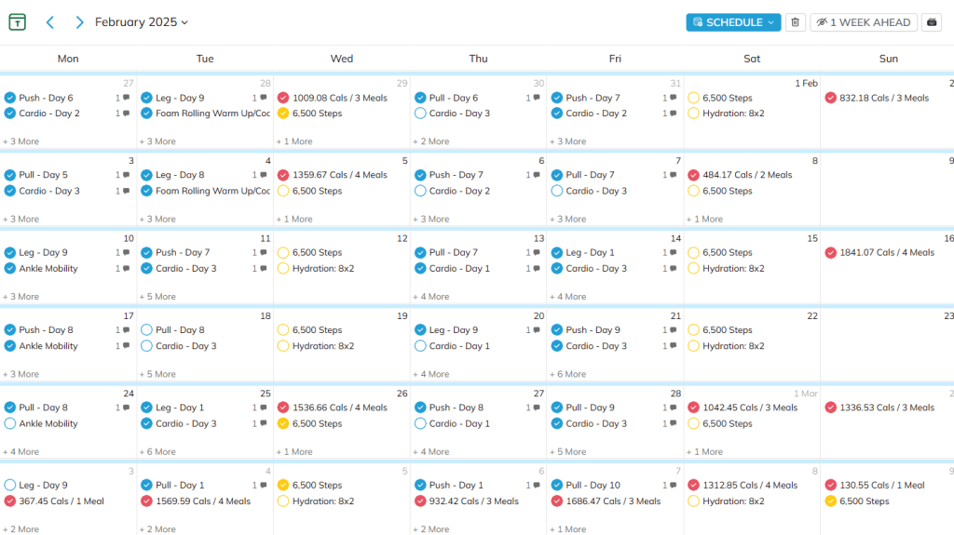The width and height of the screenshot is (954, 535).
Task: Expand +6 More on Friday 21
Action: tap(573, 374)
